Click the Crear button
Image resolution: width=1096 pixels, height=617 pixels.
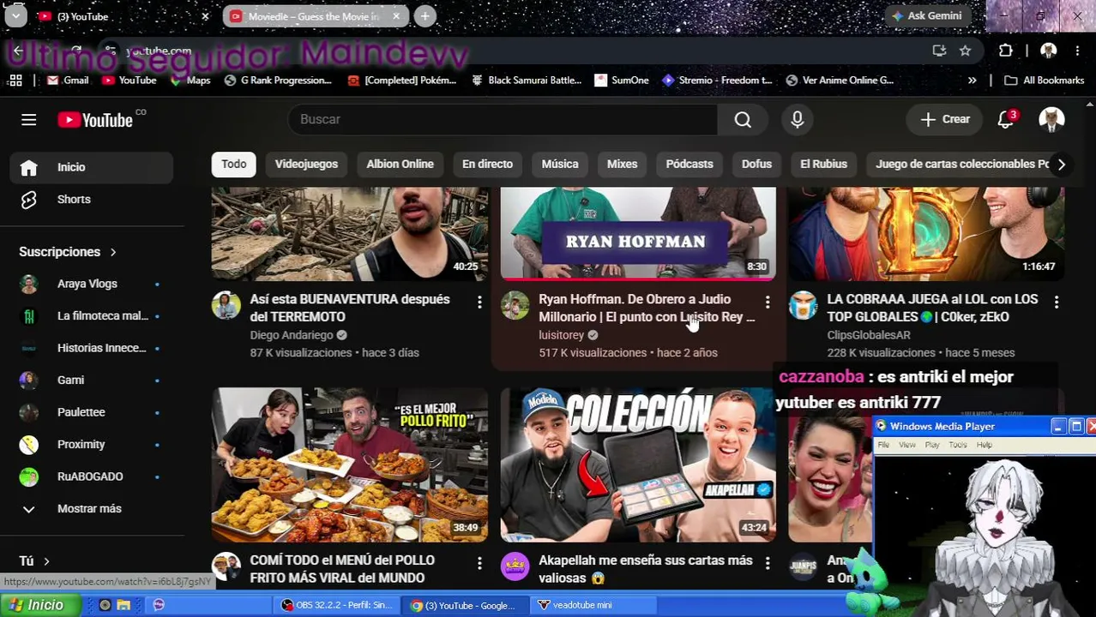click(x=944, y=119)
